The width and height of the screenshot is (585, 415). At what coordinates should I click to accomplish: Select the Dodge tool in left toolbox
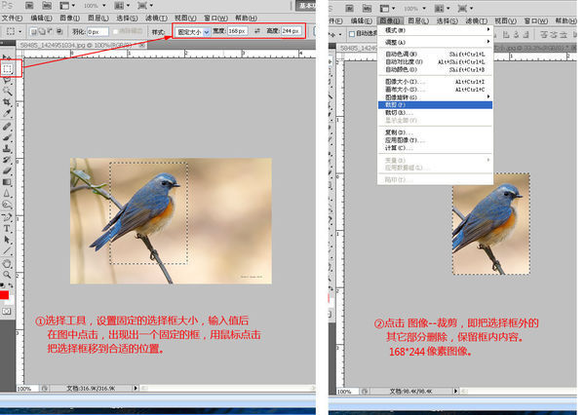(8, 205)
